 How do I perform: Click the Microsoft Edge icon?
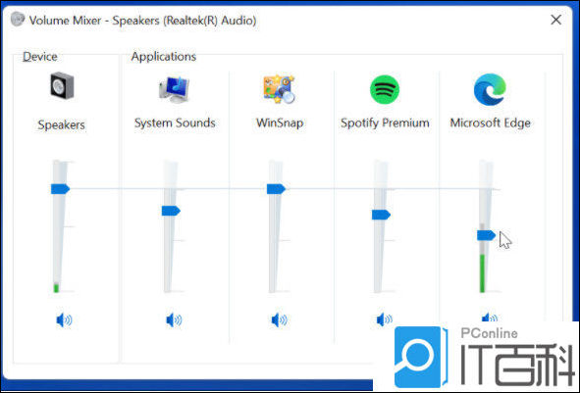(x=490, y=89)
